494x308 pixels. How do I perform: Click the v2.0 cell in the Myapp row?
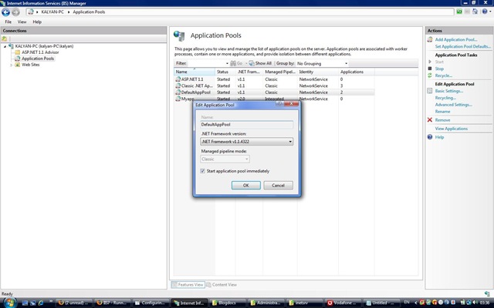[x=241, y=99]
